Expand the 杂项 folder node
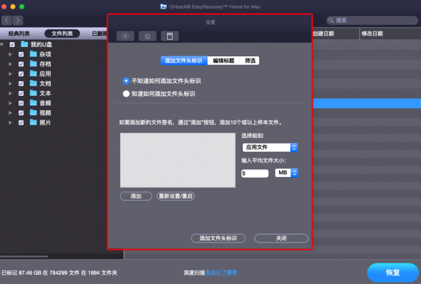The width and height of the screenshot is (421, 284). click(10, 54)
